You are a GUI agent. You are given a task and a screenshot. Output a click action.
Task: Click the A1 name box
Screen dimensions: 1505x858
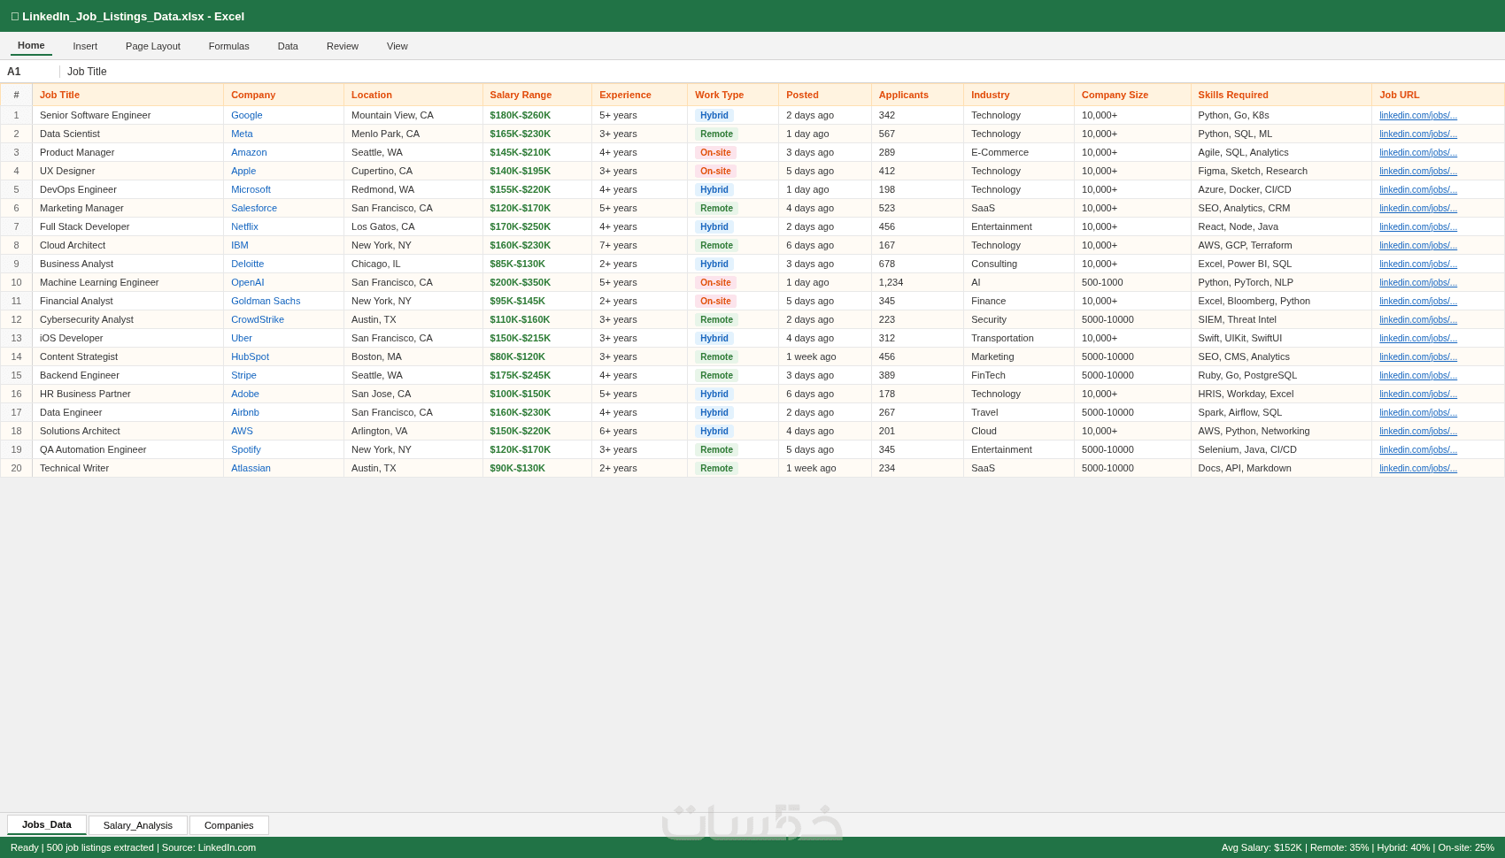[x=30, y=72]
